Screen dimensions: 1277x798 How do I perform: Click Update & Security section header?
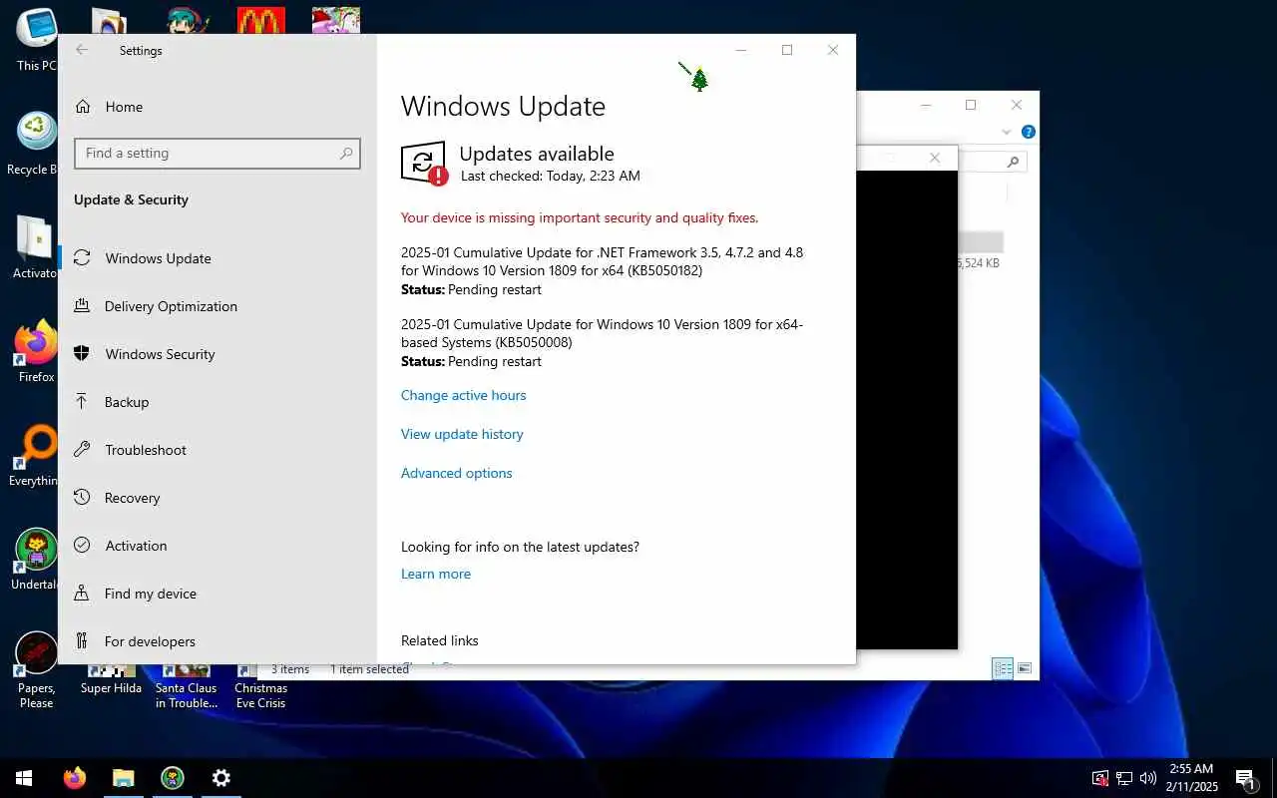[x=131, y=199]
